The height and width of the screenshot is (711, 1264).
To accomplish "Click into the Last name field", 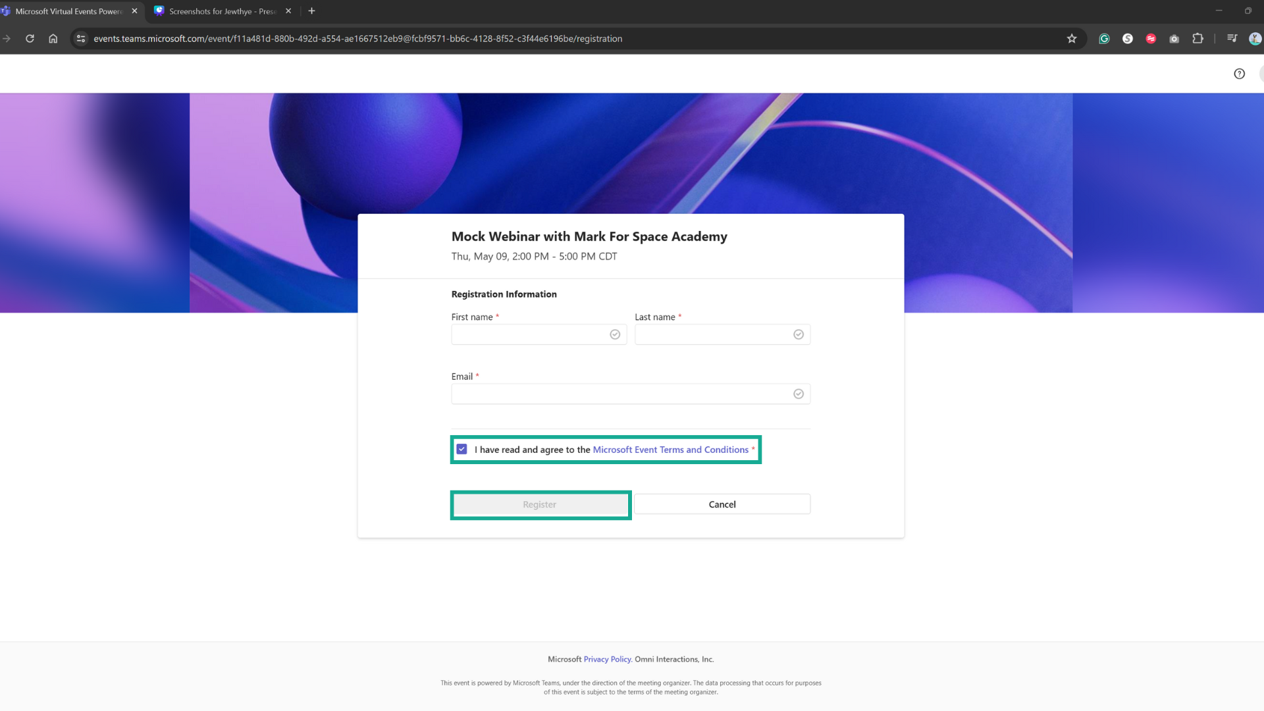I will point(714,334).
